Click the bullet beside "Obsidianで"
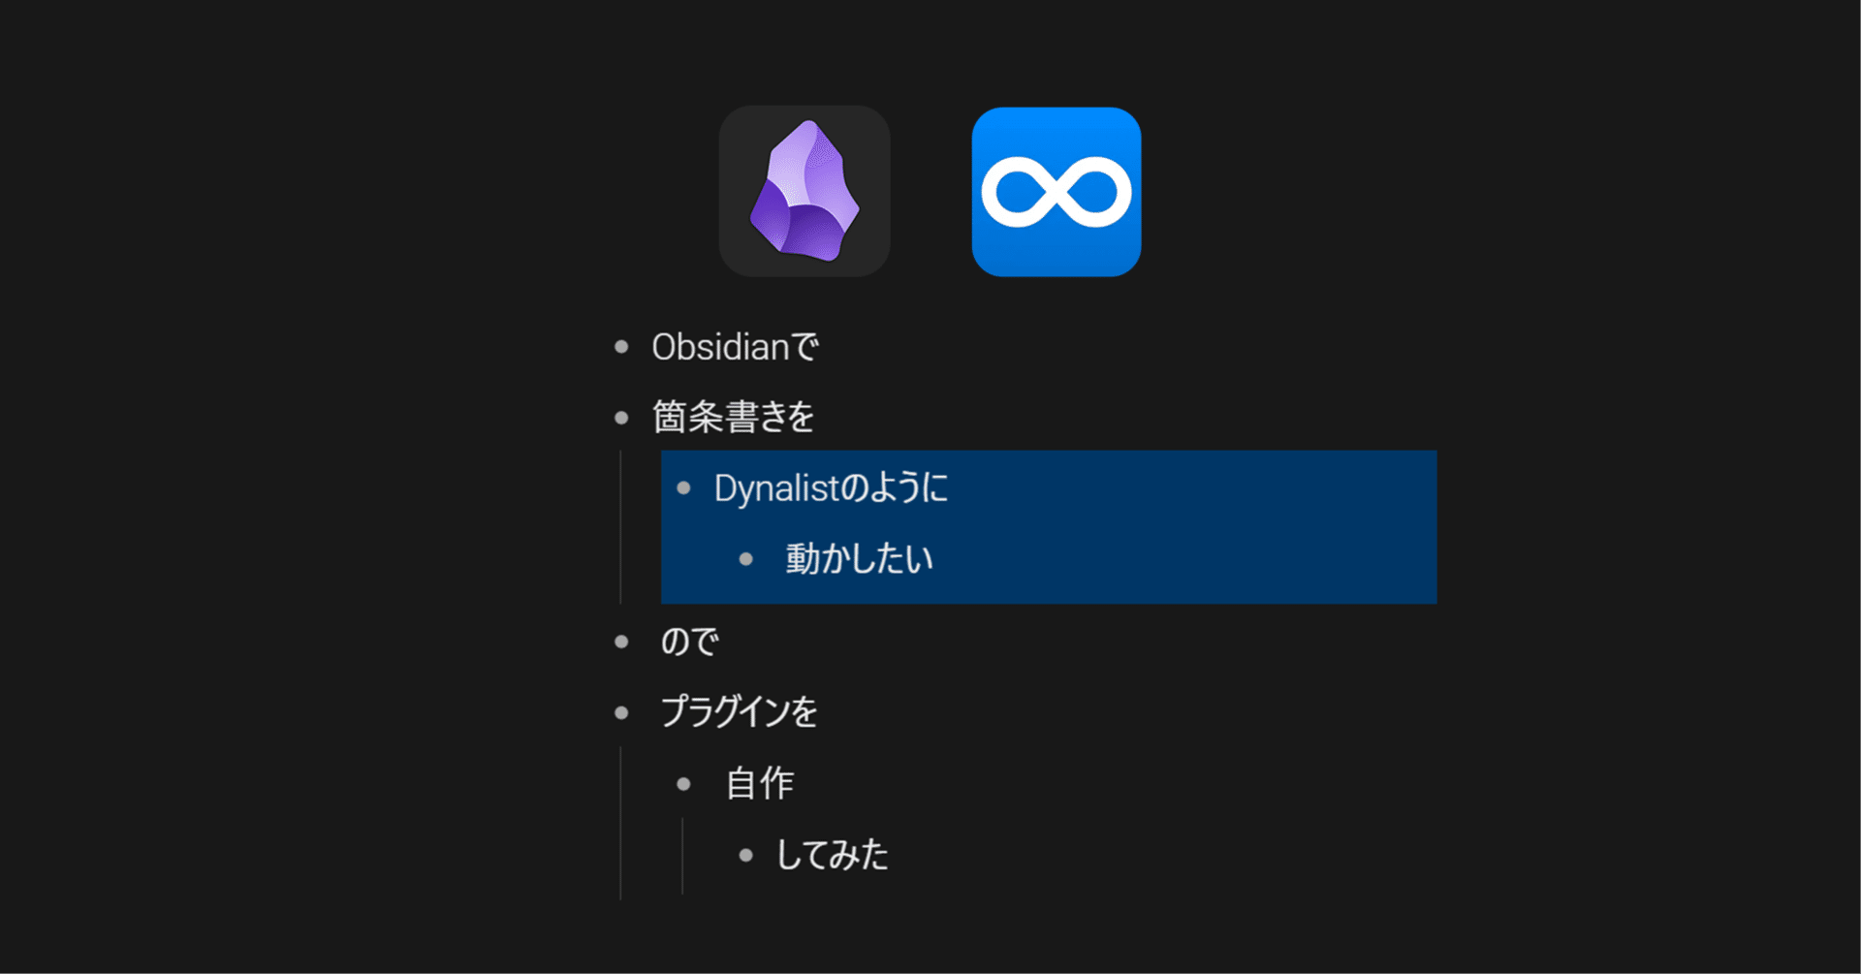 coord(621,347)
